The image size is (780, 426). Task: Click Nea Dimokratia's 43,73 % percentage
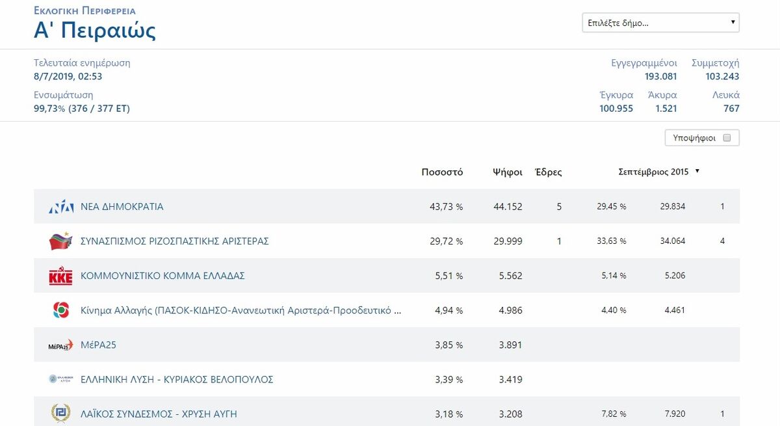(x=447, y=207)
